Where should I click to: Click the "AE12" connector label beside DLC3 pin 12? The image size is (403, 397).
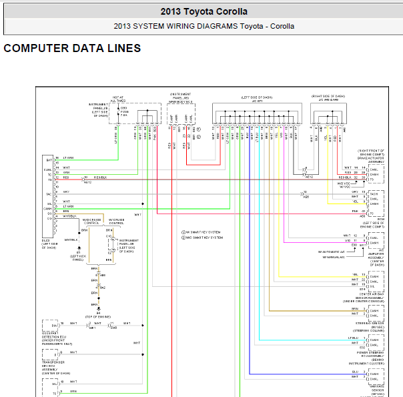87,182
